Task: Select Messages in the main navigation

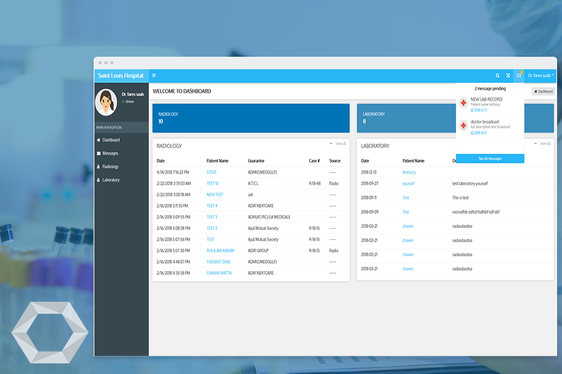Action: 111,153
